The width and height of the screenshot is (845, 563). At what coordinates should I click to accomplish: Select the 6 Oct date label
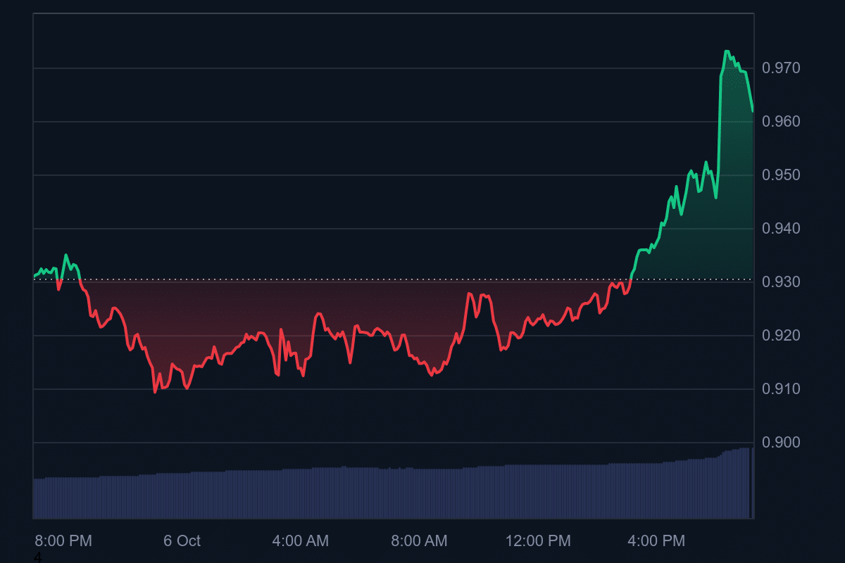coord(182,540)
